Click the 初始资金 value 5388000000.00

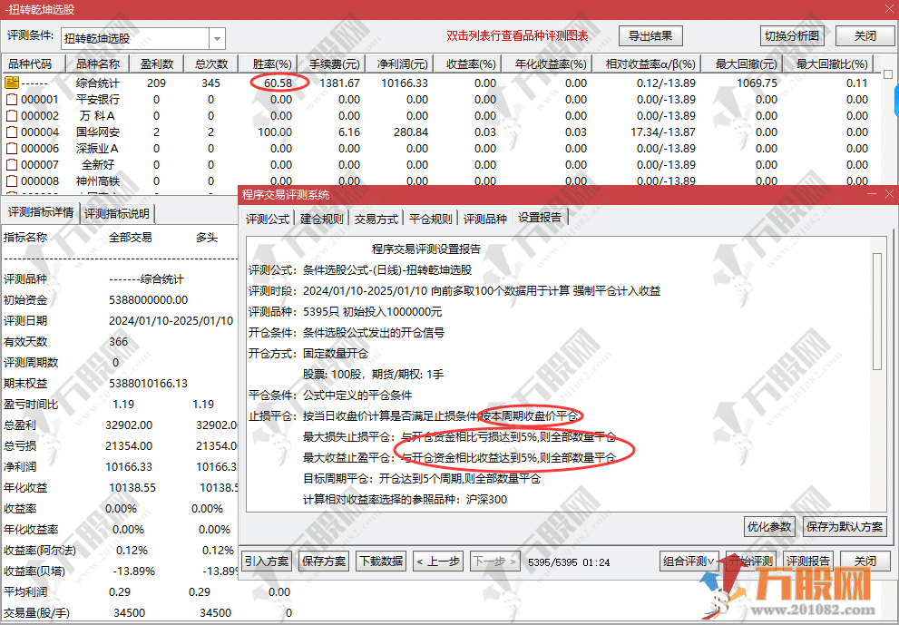pos(148,300)
